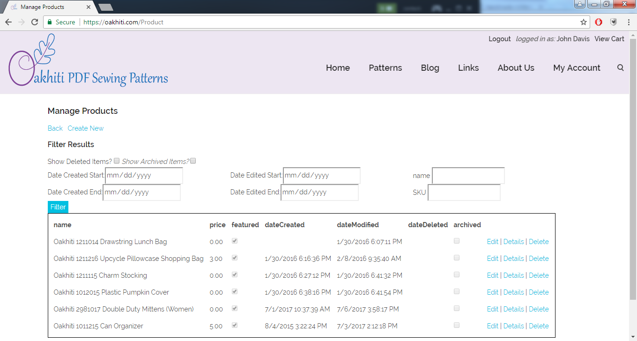Archived checkbox for Upcycle Pillowcase Shopping Bag
Viewport: 637px width, 341px height.
click(x=457, y=258)
